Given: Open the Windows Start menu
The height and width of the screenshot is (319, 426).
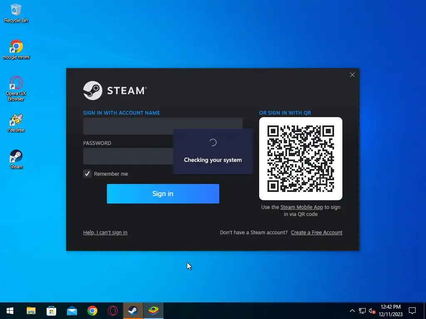Looking at the screenshot, I should click(x=10, y=311).
